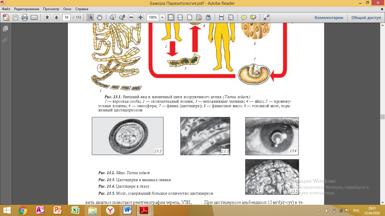Open the Windows Start button
385x216 pixels.
pos(7,210)
